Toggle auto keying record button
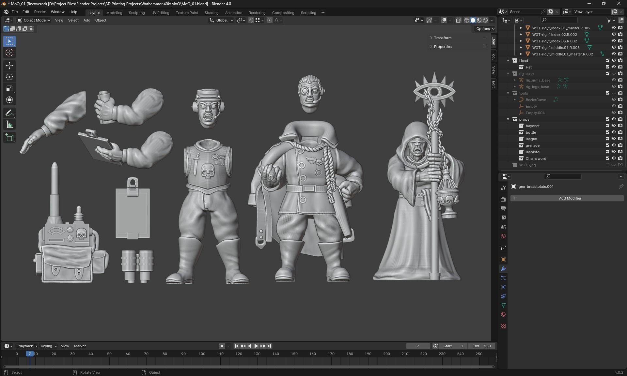Viewport: 627px width, 376px height. coord(222,346)
